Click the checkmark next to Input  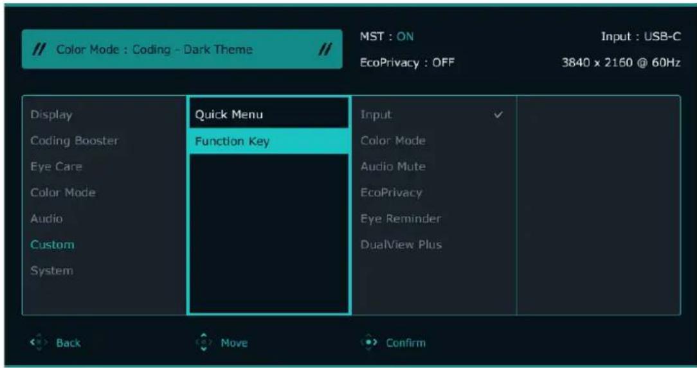pyautogui.click(x=498, y=115)
